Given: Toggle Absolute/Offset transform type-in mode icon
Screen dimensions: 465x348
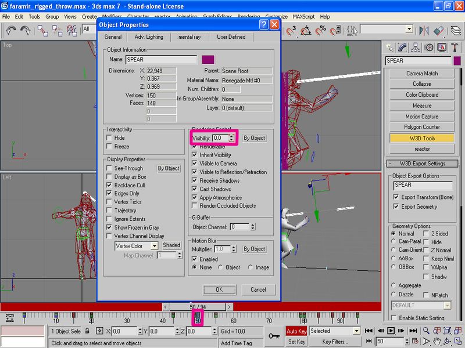Looking at the screenshot, I should (x=99, y=331).
